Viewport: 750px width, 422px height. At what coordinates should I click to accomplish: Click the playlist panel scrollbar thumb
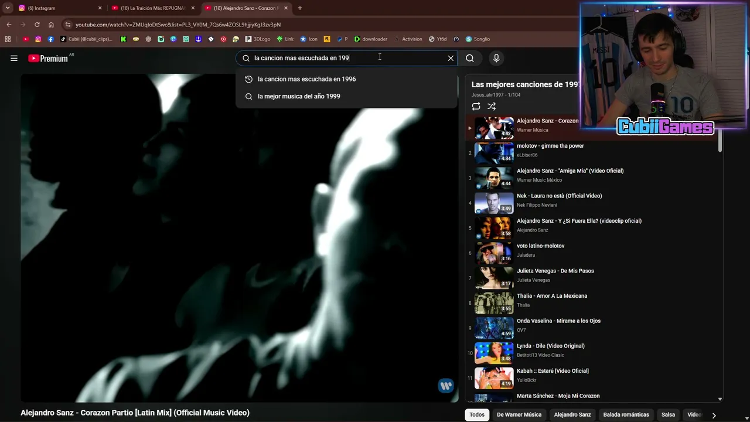(720, 141)
